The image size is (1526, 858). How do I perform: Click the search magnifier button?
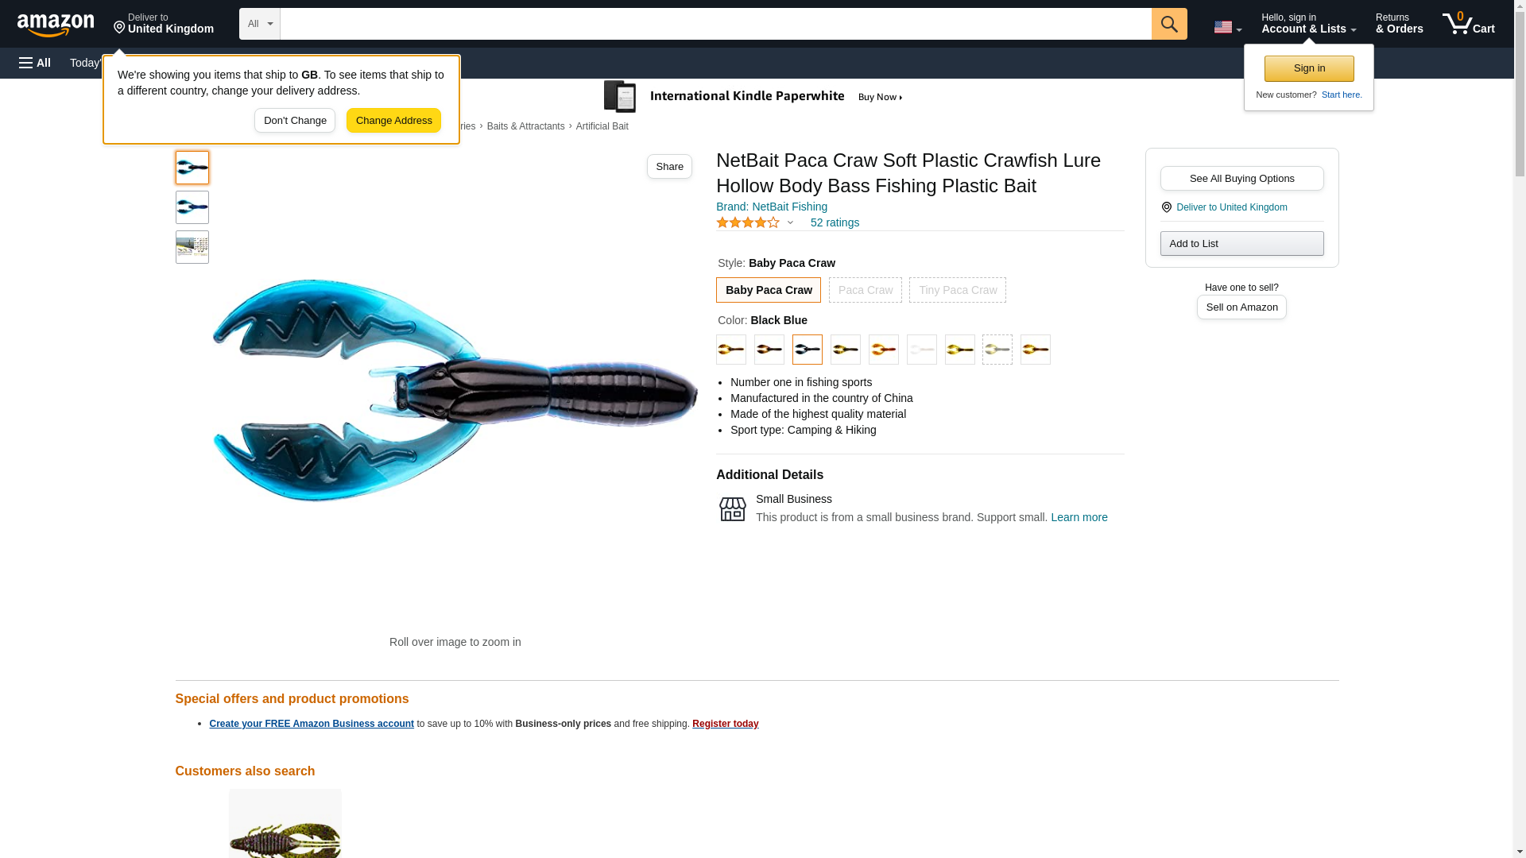pos(1168,24)
